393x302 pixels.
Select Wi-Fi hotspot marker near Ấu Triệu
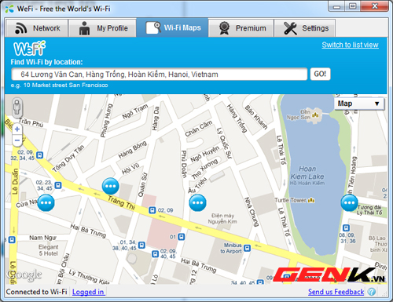point(197,202)
